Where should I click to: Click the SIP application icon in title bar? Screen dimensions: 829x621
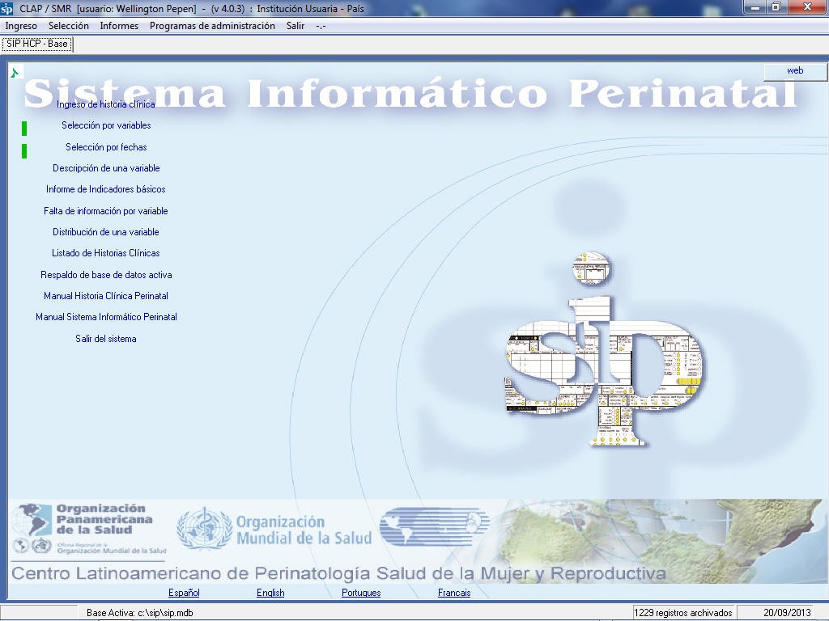tap(6, 8)
